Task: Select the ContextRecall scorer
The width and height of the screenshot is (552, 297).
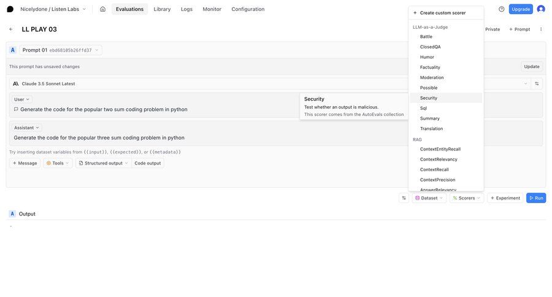Action: [x=446, y=169]
